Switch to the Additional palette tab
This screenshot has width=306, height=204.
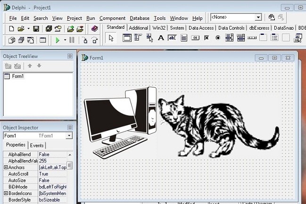[x=138, y=28]
